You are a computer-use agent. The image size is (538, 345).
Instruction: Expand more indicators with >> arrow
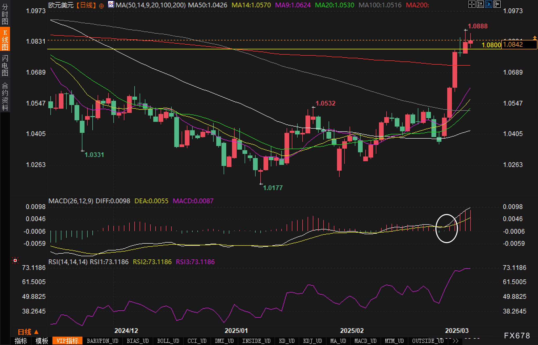pos(456,341)
